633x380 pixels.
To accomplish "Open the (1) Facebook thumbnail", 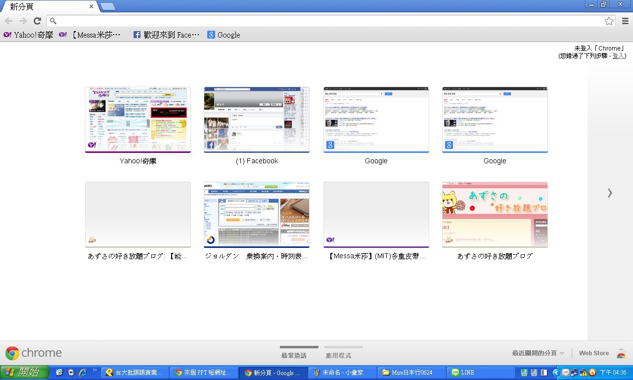I will 257,120.
